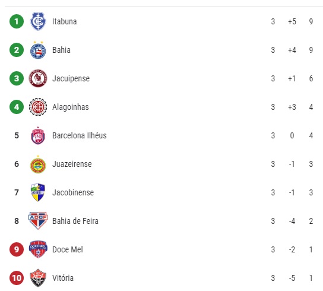The width and height of the screenshot is (323, 291).
Task: Select the Jacobinense shield logo
Action: [37, 192]
